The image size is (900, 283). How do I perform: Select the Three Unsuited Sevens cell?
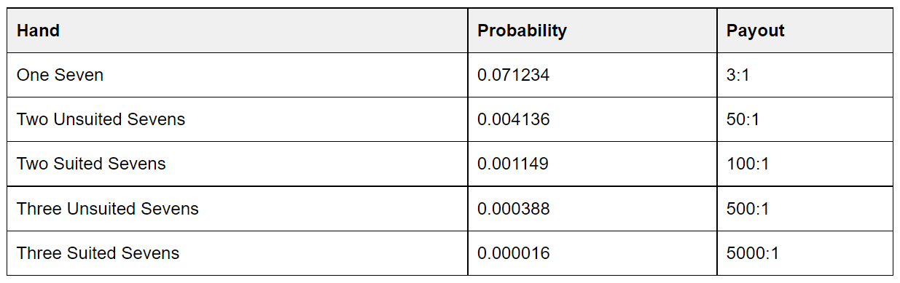238,209
